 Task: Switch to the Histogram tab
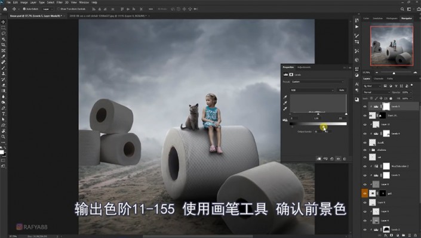(x=392, y=18)
